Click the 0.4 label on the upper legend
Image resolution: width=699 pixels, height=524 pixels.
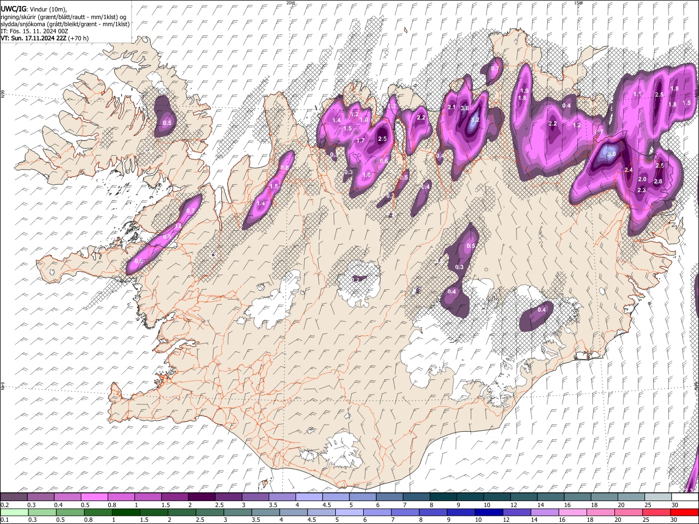(x=58, y=505)
